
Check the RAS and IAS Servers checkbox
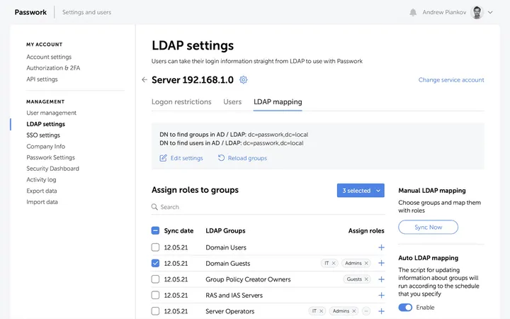155,295
